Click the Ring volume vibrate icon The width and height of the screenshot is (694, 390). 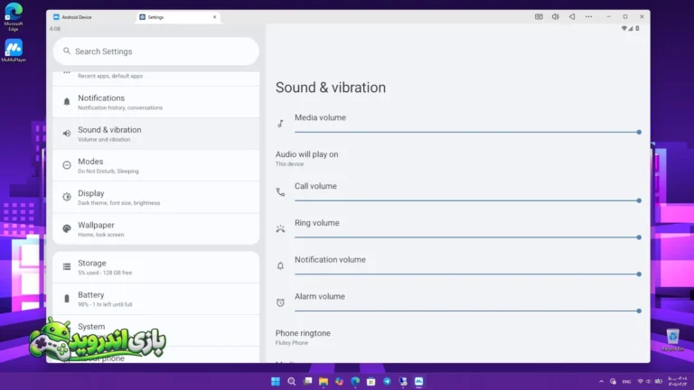280,229
